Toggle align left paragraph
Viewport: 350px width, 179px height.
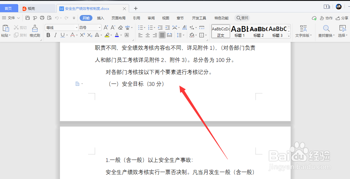(140, 35)
